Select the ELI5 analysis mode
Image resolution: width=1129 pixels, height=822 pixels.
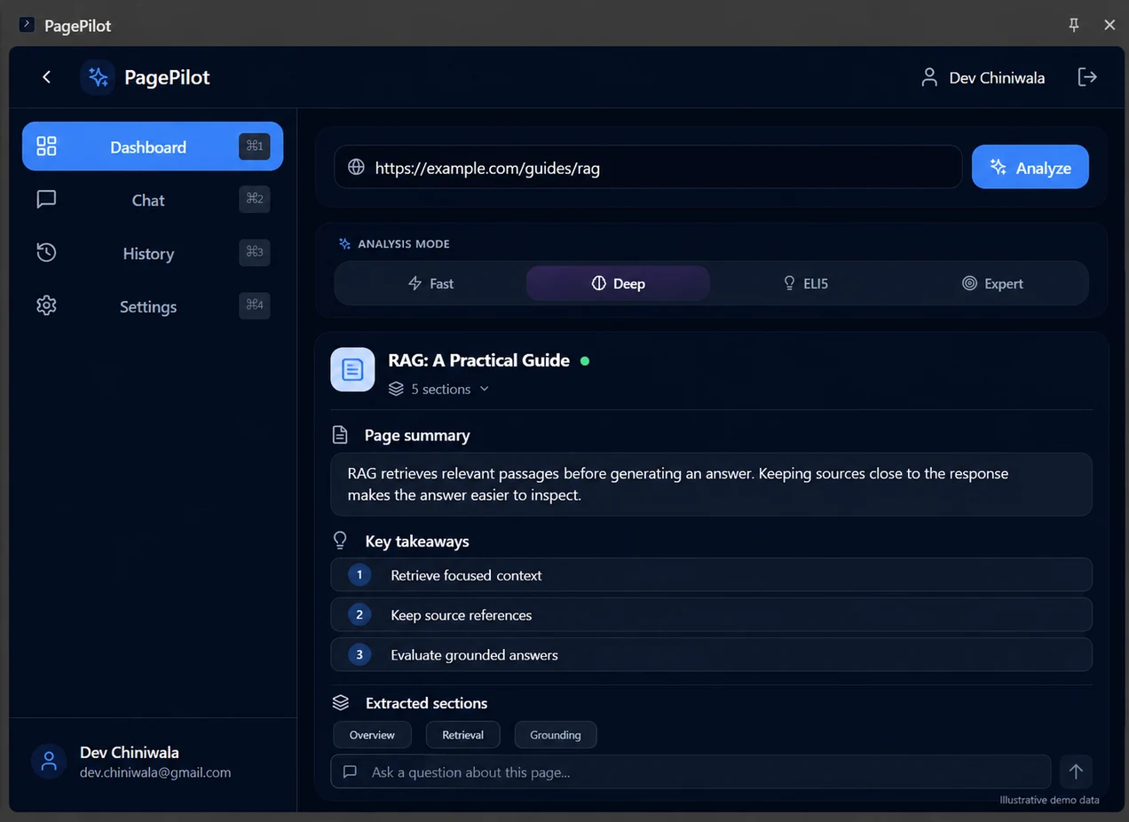coord(805,283)
